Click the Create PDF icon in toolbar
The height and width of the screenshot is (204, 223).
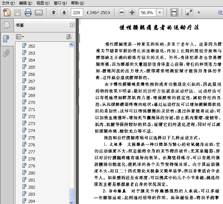pyautogui.click(x=7, y=13)
